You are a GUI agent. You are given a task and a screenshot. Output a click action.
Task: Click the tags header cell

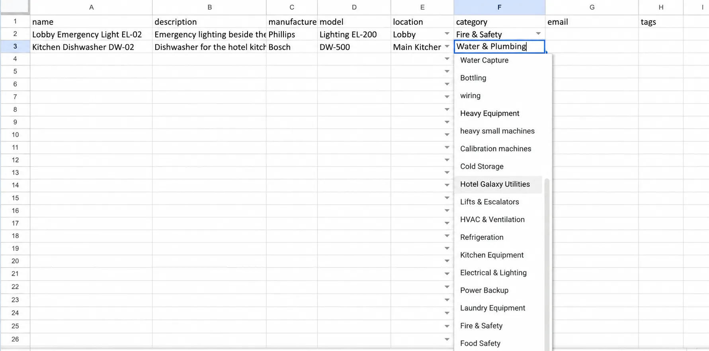tap(661, 22)
